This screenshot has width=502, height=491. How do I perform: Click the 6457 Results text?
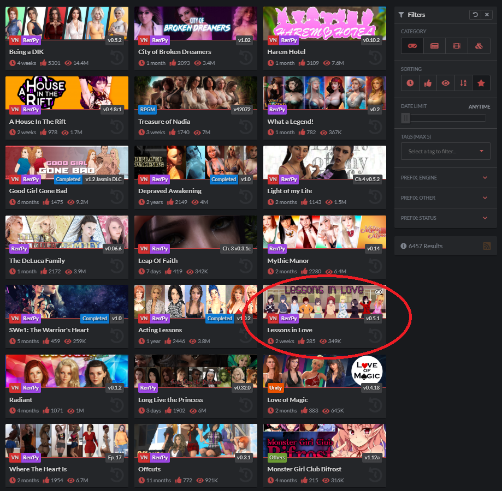coord(426,246)
